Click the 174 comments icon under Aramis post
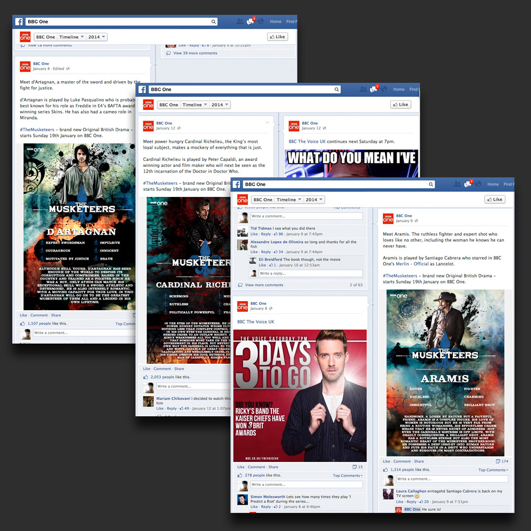Image resolution: width=531 pixels, height=531 pixels. (498, 461)
